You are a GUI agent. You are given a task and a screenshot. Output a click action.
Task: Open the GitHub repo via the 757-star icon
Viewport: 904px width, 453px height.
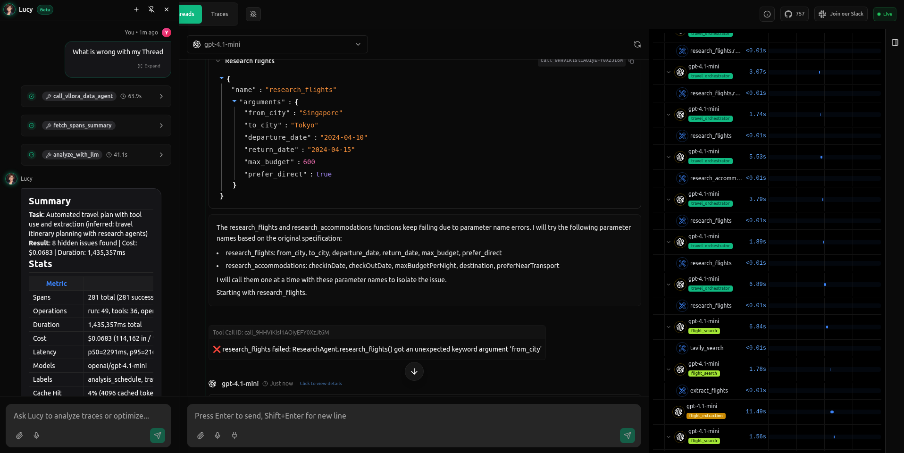(x=795, y=14)
